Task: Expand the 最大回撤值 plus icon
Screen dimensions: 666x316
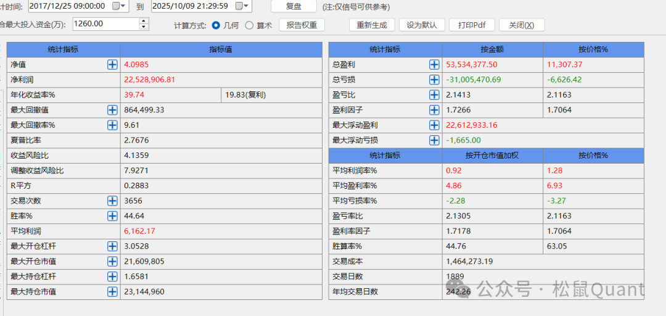Action: pyautogui.click(x=112, y=110)
